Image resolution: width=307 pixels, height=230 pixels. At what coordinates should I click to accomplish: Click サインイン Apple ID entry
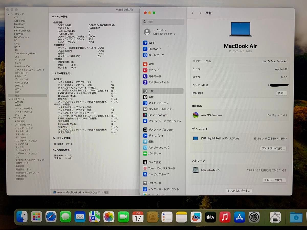click(163, 32)
